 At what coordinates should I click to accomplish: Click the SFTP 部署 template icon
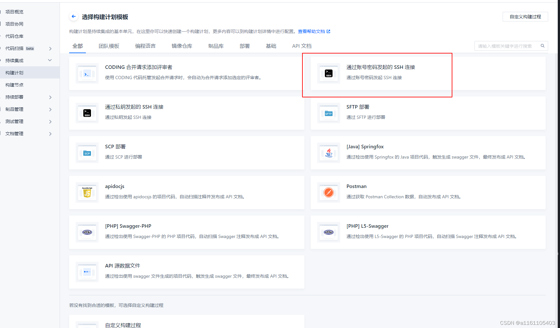click(x=329, y=113)
